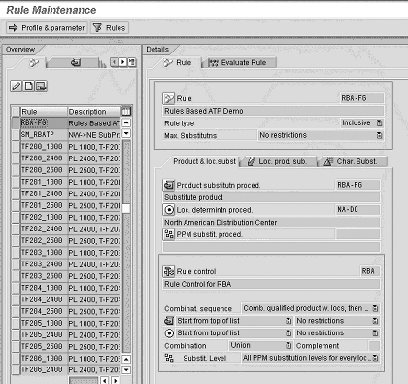
Task: Click the Rule field containing RBA-FG
Action: click(361, 98)
